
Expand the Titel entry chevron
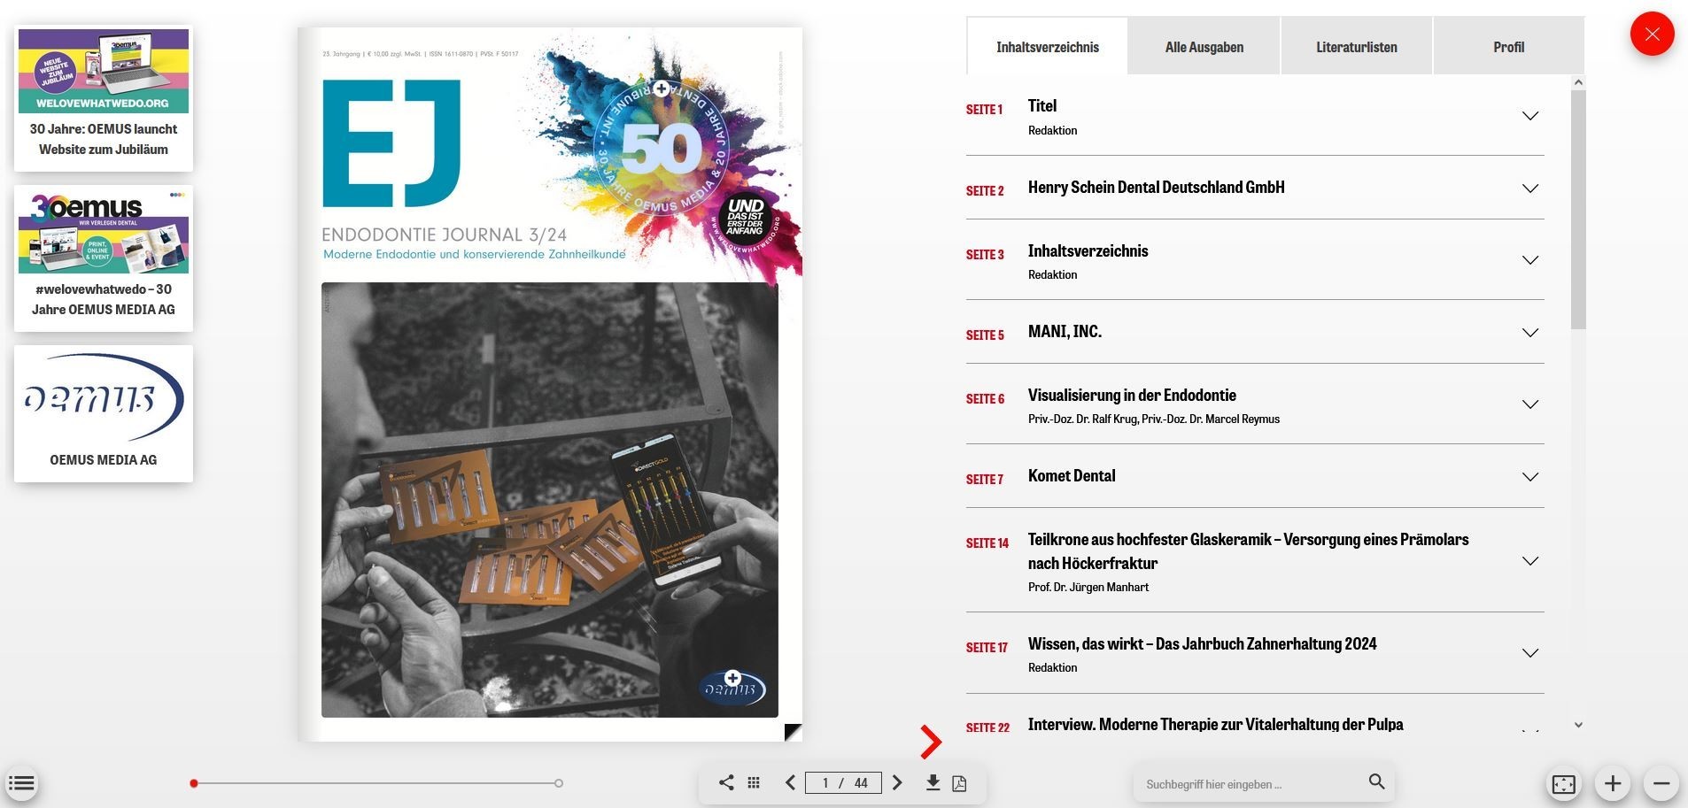click(x=1529, y=116)
